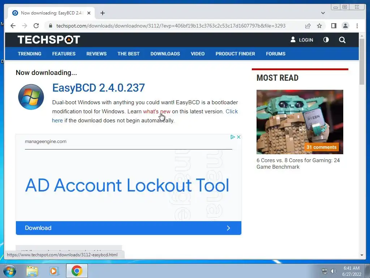Click the browser forward arrow
The width and height of the screenshot is (370, 278).
pos(25,26)
